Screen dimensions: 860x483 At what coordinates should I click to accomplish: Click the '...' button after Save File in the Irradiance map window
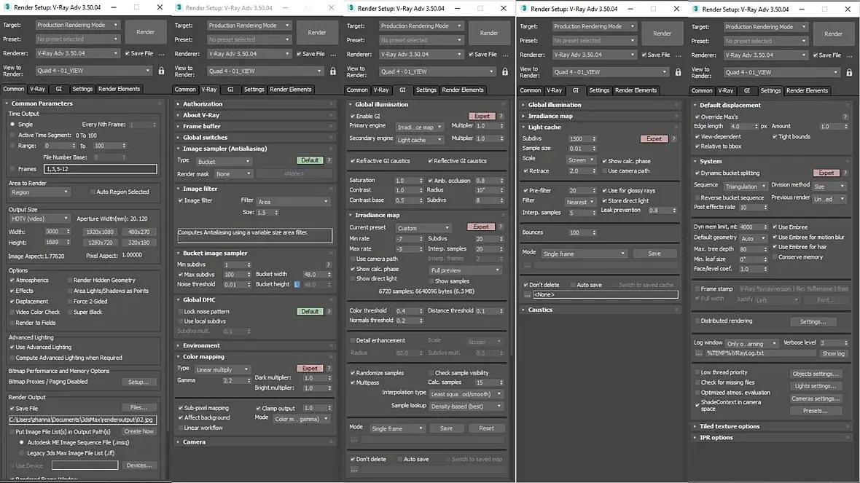[506, 55]
